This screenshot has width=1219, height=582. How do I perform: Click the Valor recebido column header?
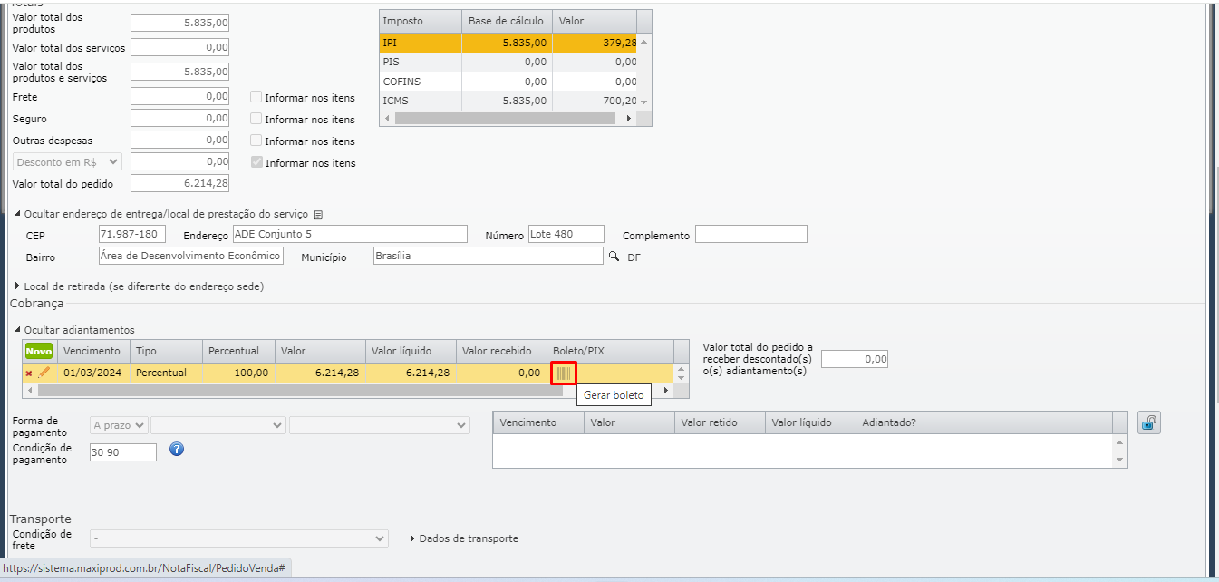(x=501, y=351)
